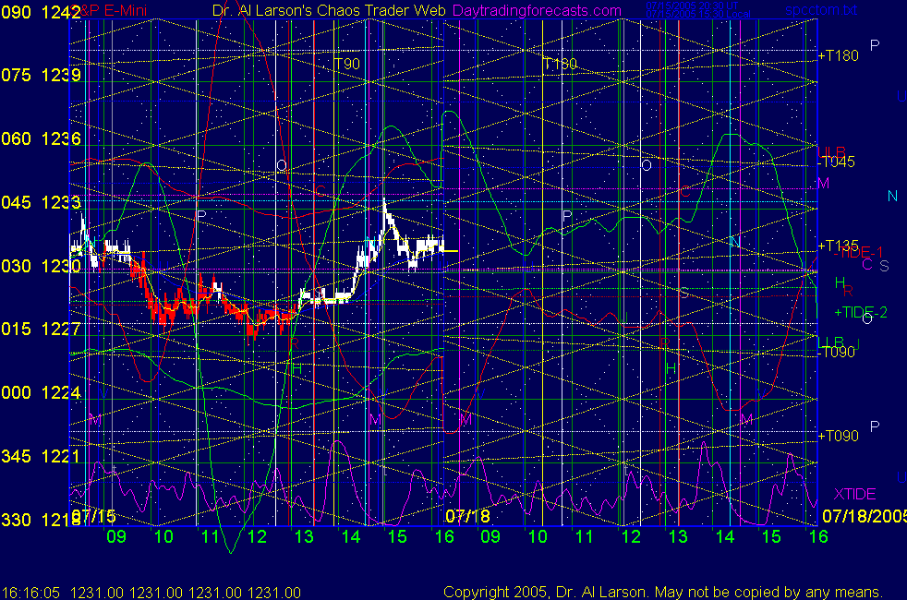Click the '+T180' level label
The width and height of the screenshot is (907, 600).
[838, 55]
